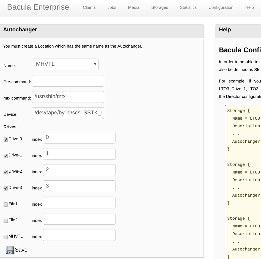Toggle the Drive-2 checkbox
261x259 pixels.
tap(6, 172)
